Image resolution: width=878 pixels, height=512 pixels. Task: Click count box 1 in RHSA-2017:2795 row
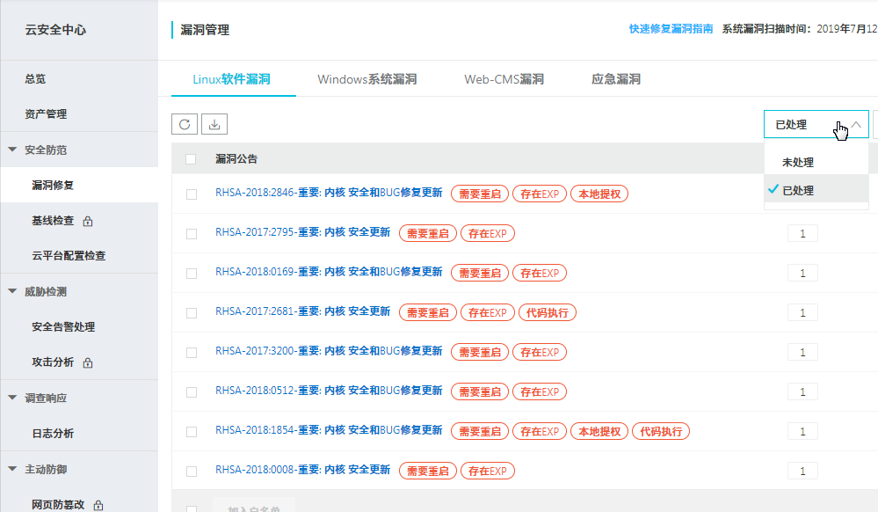pyautogui.click(x=802, y=234)
